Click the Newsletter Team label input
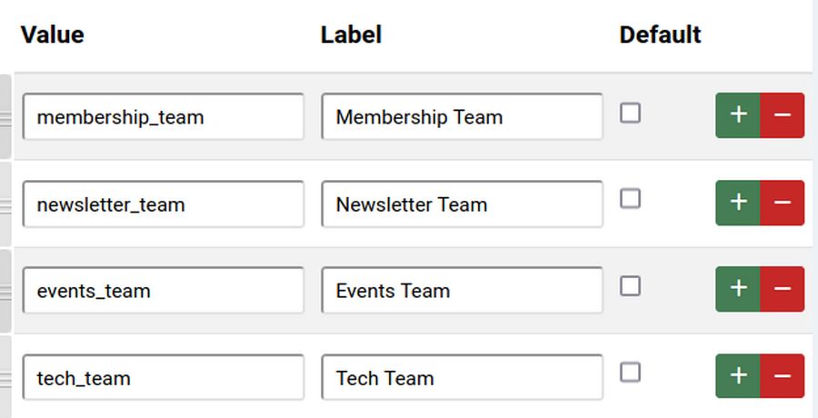This screenshot has height=418, width=818. point(462,204)
